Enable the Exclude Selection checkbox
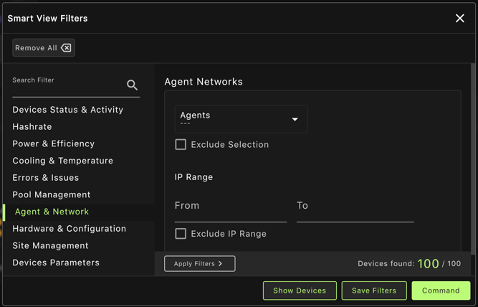478x307 pixels. (181, 144)
